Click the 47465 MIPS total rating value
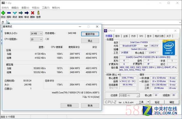182x119 pixels. point(91,85)
